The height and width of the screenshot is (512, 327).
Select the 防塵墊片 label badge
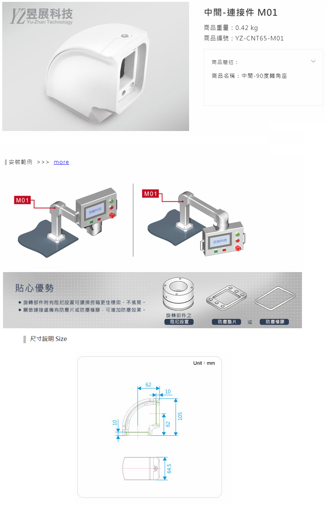coord(226,322)
